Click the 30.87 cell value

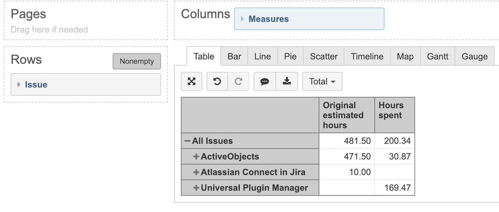point(400,156)
